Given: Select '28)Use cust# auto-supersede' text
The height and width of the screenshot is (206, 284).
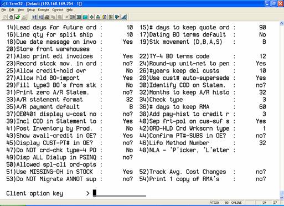Looking at the screenshot, I should (184, 78).
